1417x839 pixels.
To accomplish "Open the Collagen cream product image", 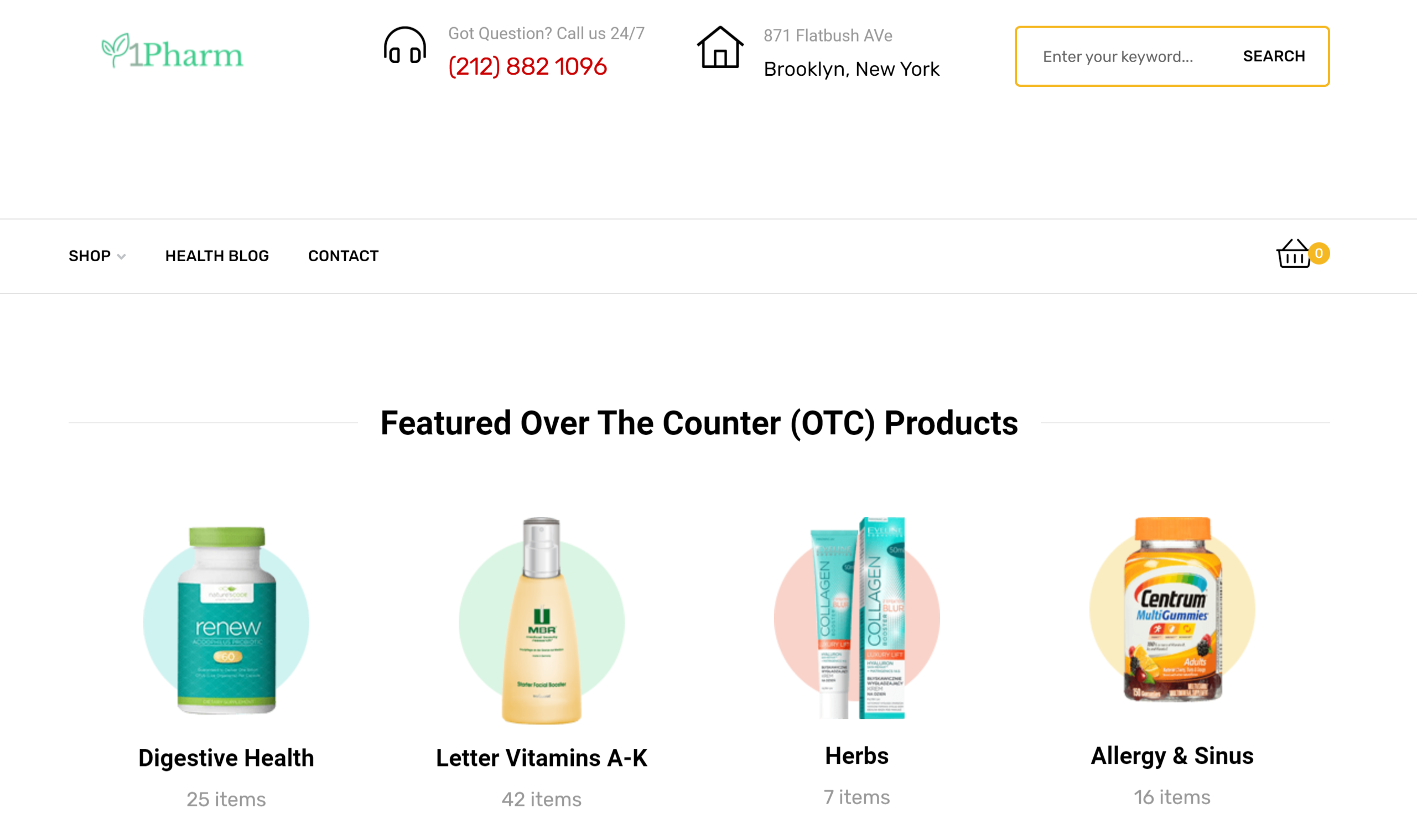I will pos(857,618).
